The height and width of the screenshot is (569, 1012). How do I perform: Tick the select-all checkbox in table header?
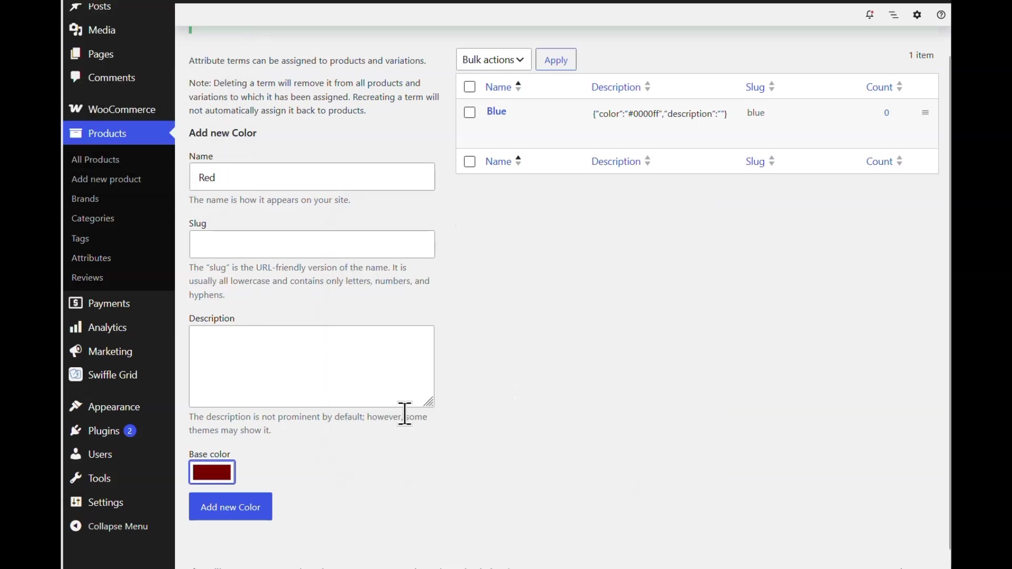(x=470, y=87)
